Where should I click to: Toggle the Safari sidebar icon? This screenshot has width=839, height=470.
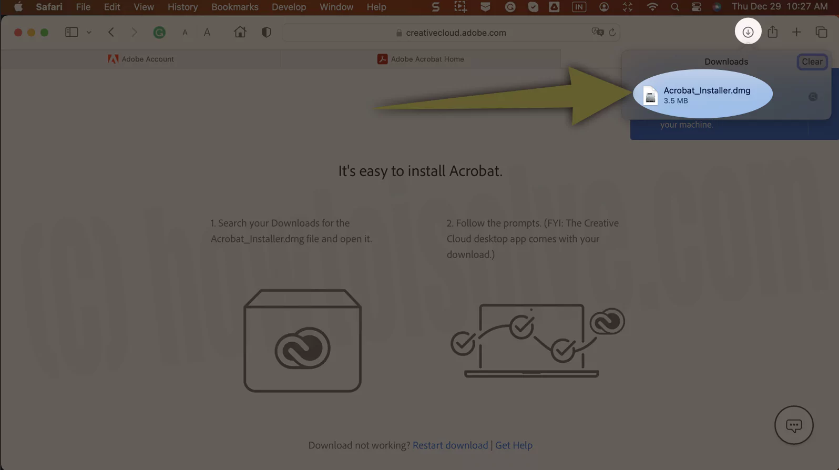point(71,32)
